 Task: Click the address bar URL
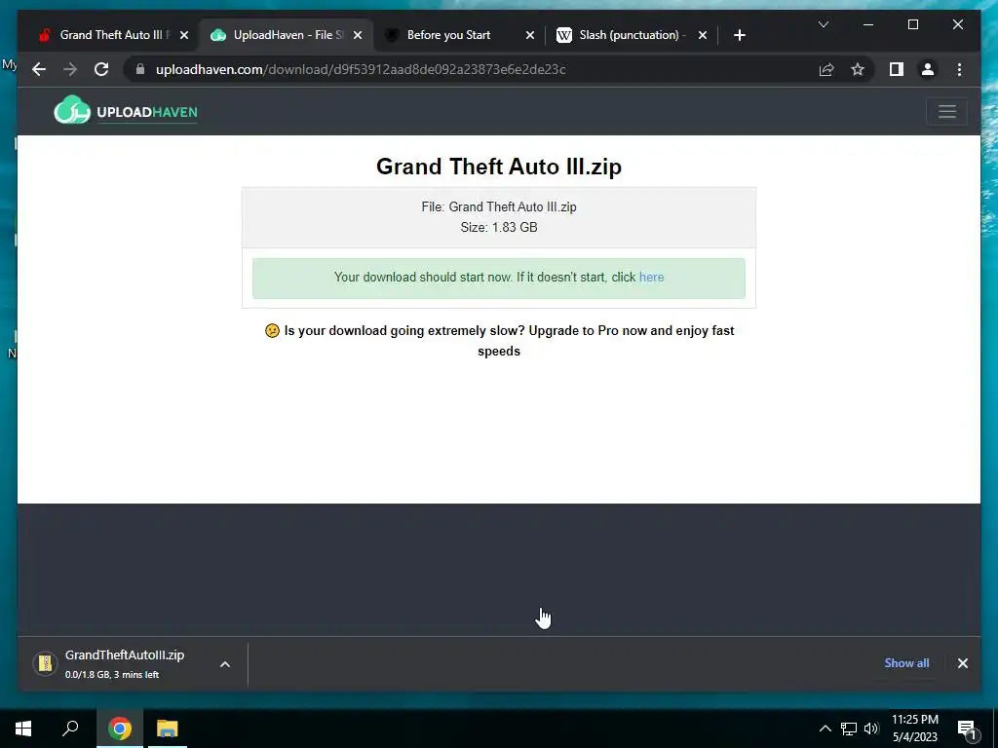pos(361,69)
